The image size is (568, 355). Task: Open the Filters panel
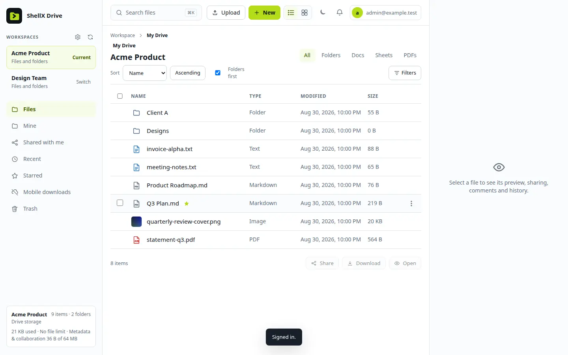(405, 73)
